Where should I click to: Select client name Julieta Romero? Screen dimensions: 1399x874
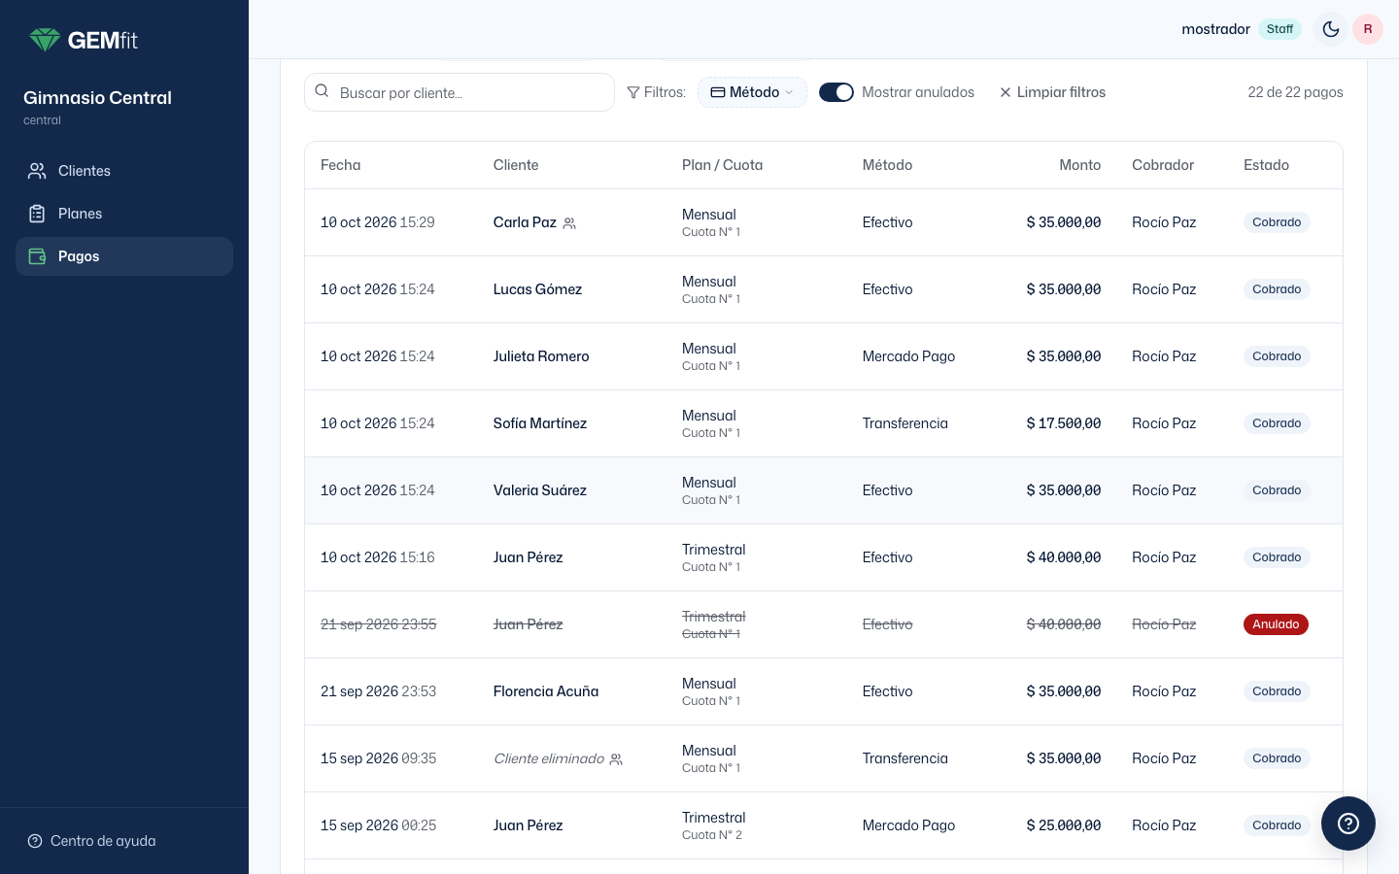coord(541,356)
